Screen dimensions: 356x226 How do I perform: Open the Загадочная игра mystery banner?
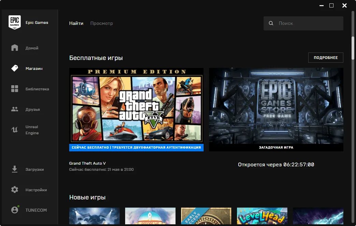click(x=276, y=106)
